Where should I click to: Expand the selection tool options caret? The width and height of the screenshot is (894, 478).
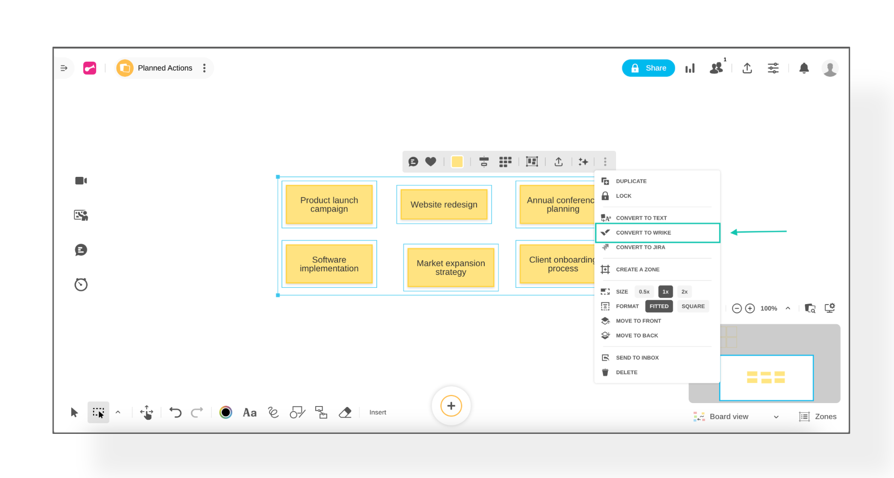(118, 412)
